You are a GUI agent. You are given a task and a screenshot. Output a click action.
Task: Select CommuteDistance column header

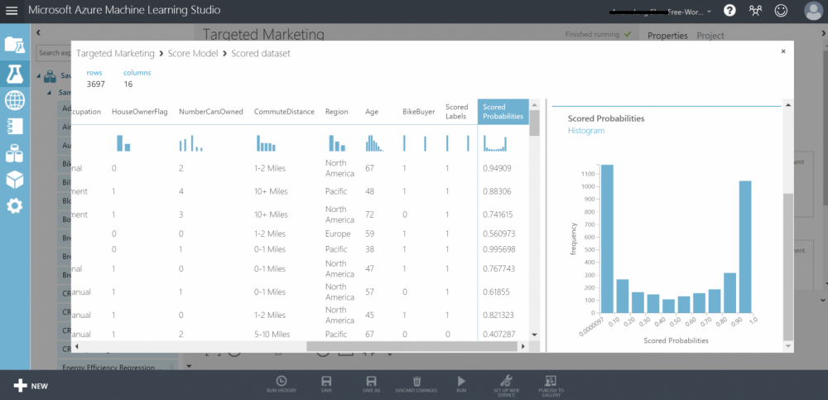[284, 112]
